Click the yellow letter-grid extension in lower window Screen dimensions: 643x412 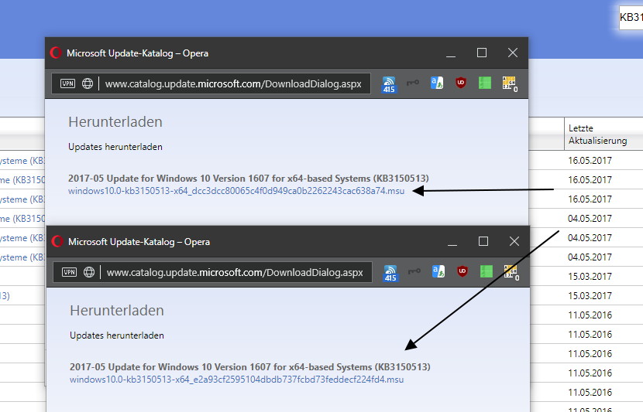(511, 273)
